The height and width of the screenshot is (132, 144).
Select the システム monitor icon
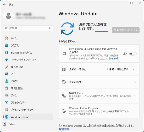[x=7, y=45]
